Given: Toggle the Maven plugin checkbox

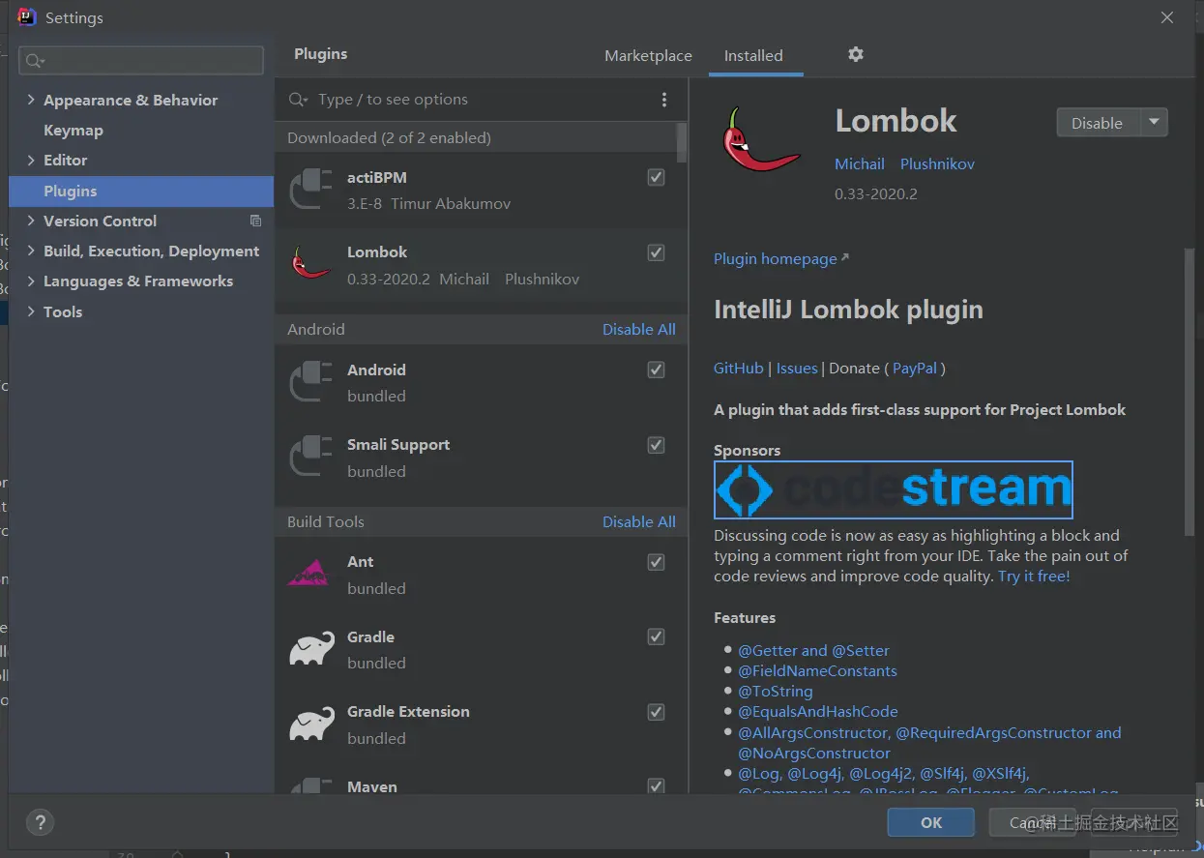Looking at the screenshot, I should 657,786.
